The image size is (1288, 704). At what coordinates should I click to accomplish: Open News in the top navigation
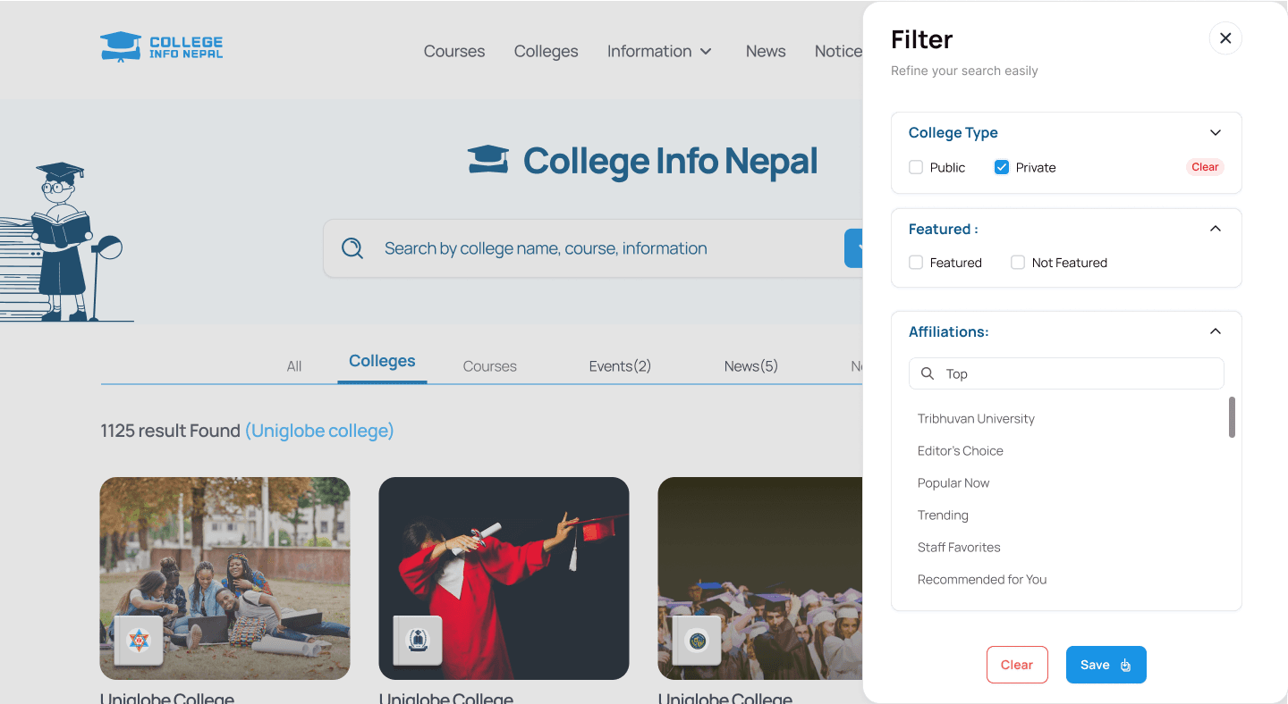[x=766, y=51]
